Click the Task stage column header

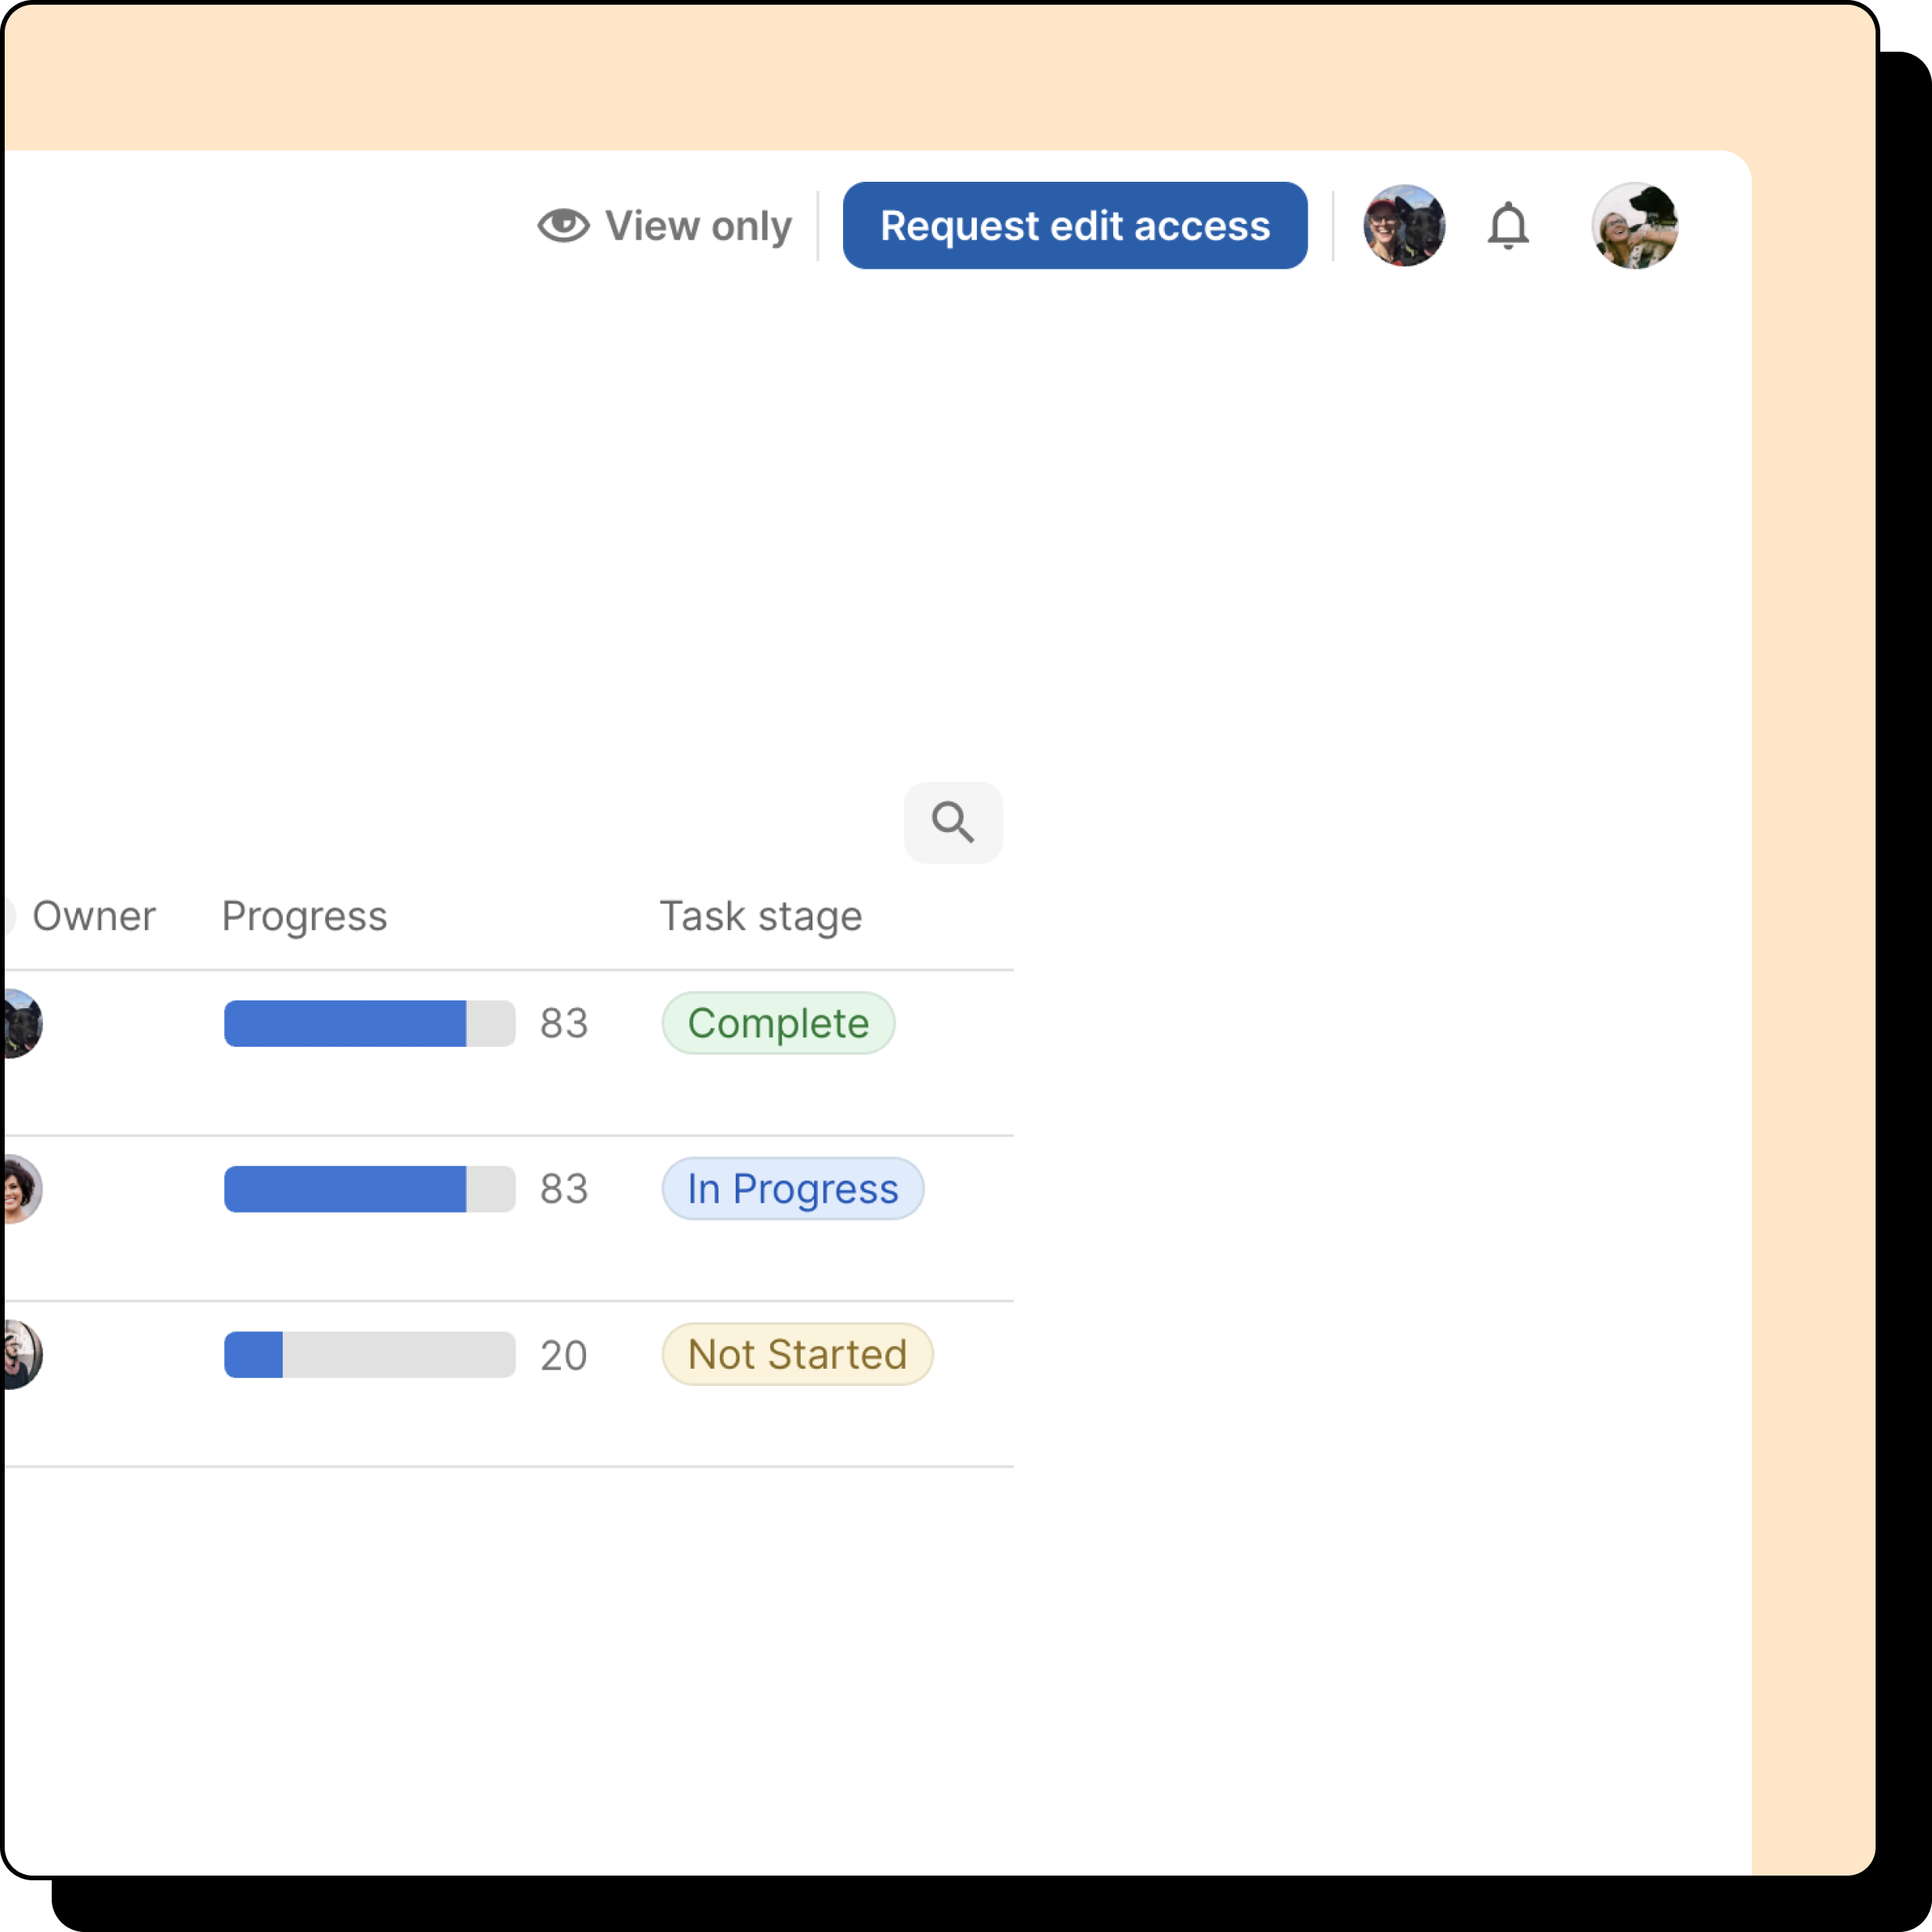click(760, 916)
